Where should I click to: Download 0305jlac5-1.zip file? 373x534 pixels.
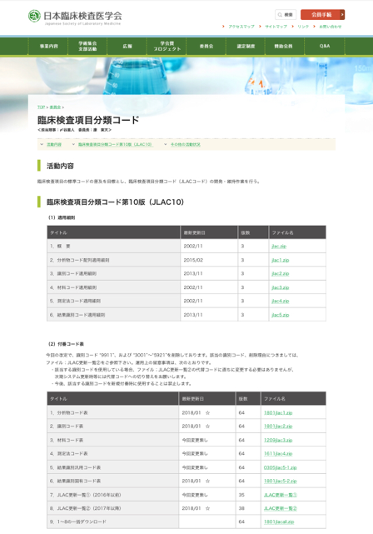coord(280,467)
